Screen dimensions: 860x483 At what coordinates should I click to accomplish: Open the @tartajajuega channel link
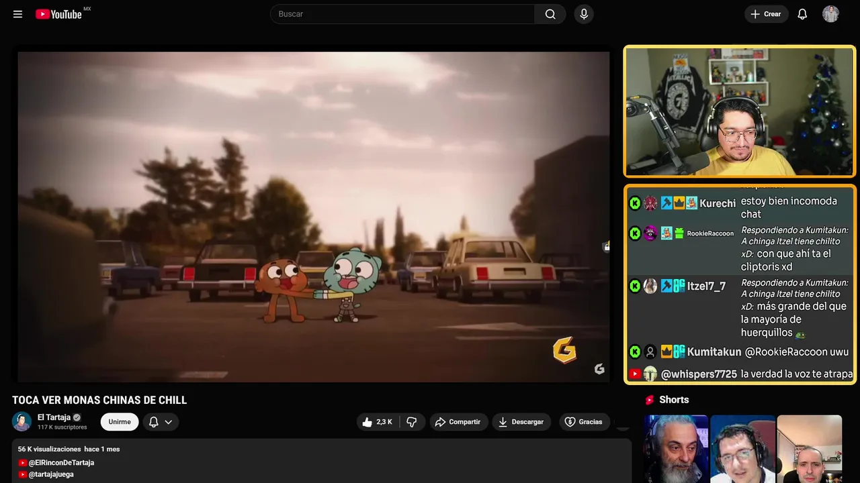coord(51,474)
